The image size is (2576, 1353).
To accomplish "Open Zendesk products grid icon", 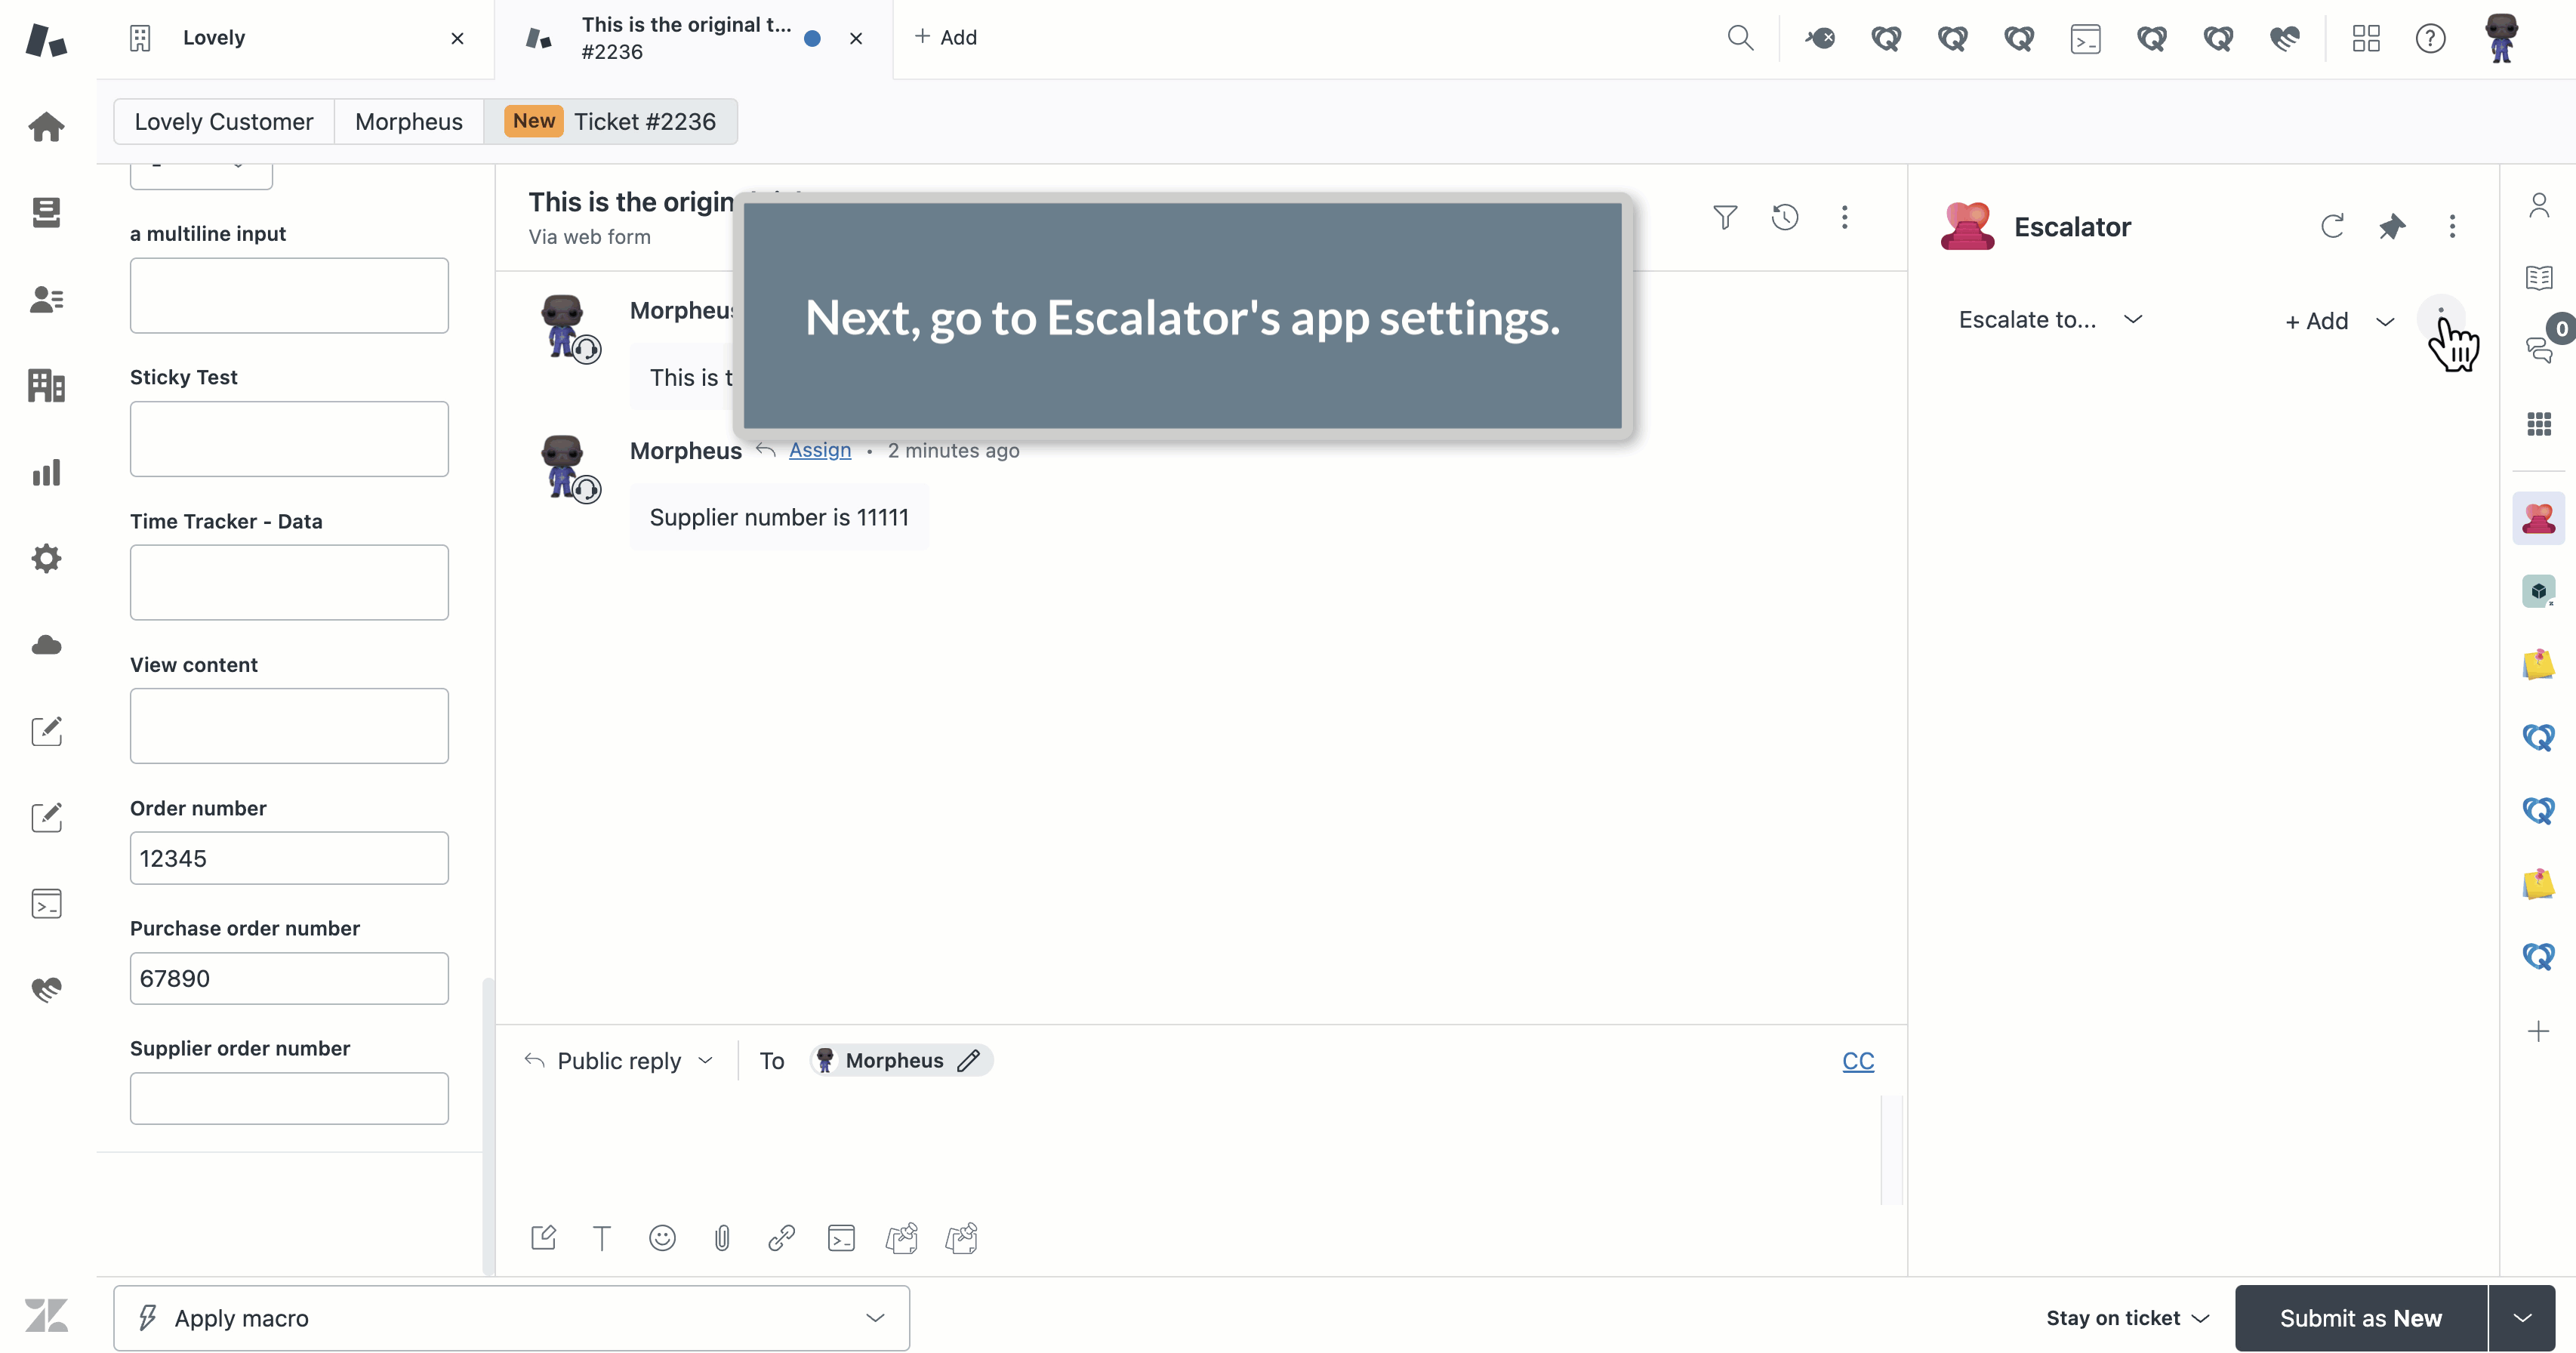I will pyautogui.click(x=2366, y=38).
